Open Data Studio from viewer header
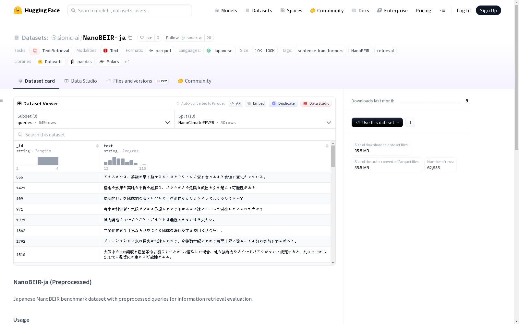Image resolution: width=519 pixels, height=324 pixels. 316,103
